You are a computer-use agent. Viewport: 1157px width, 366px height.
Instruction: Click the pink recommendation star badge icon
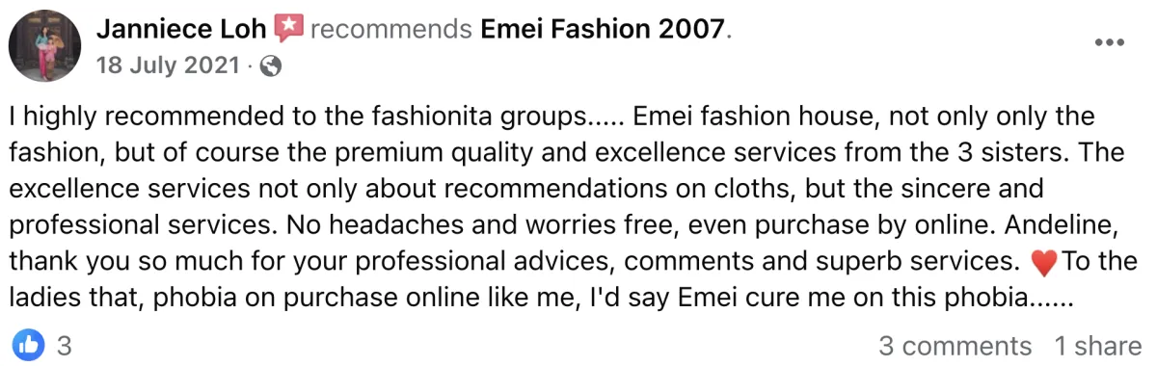coord(288,29)
